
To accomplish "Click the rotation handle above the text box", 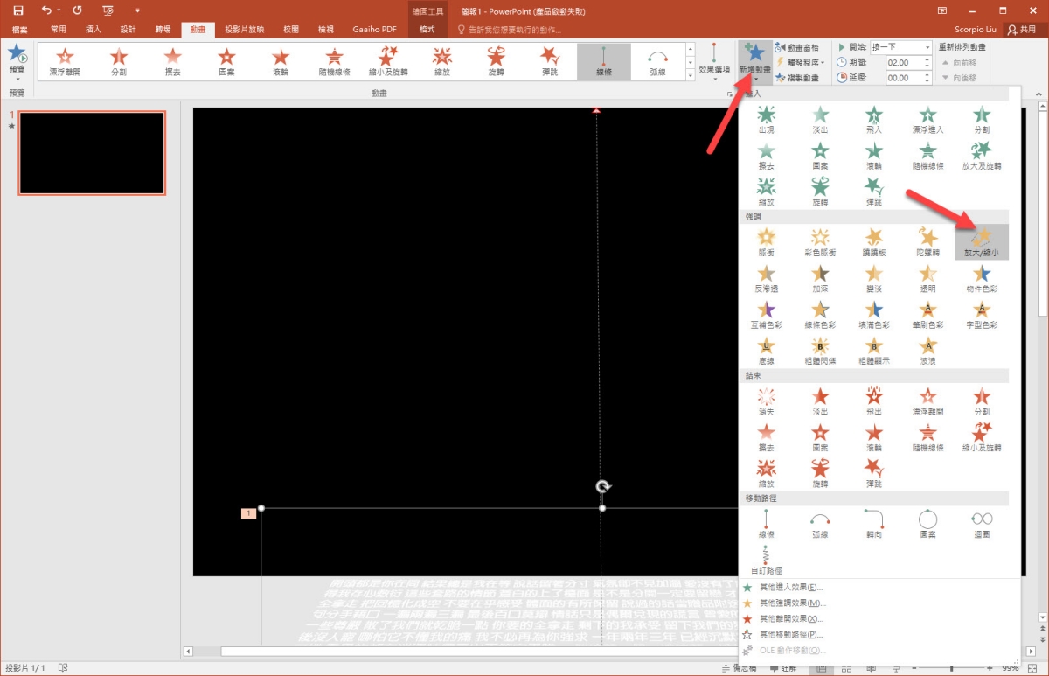I will click(x=602, y=487).
